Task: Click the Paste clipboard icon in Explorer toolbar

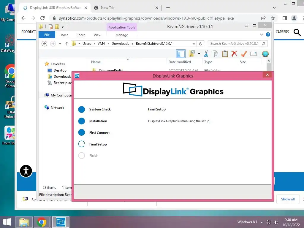Action: pos(225,54)
